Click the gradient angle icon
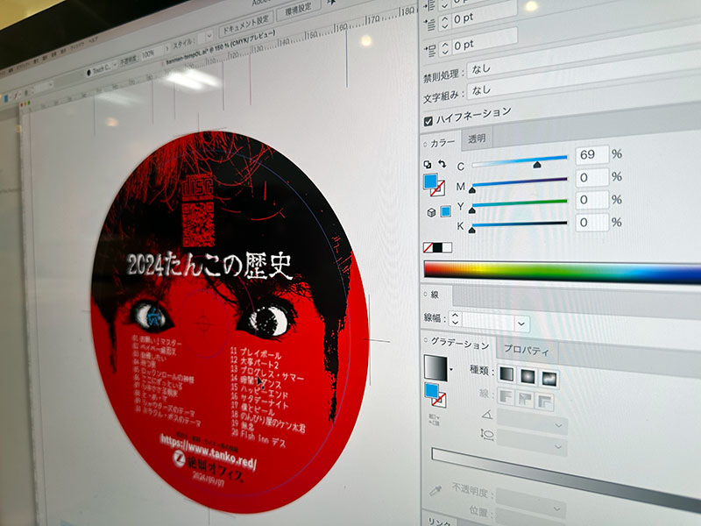Screen dimensions: 701x526 click(x=487, y=416)
